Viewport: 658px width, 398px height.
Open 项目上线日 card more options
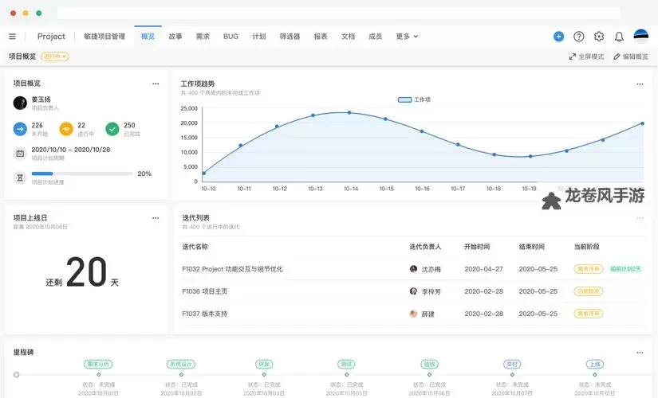[x=156, y=218]
